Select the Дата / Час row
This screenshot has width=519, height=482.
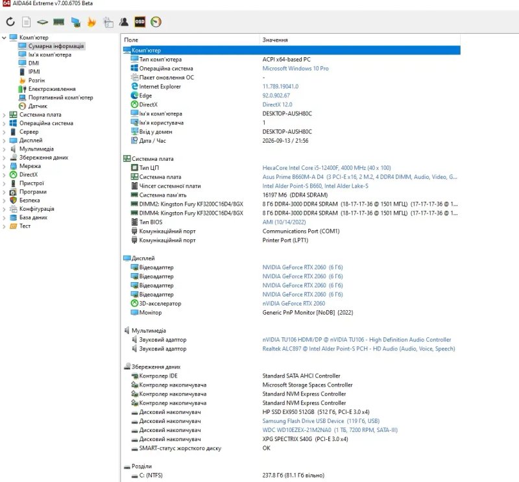[x=291, y=141]
